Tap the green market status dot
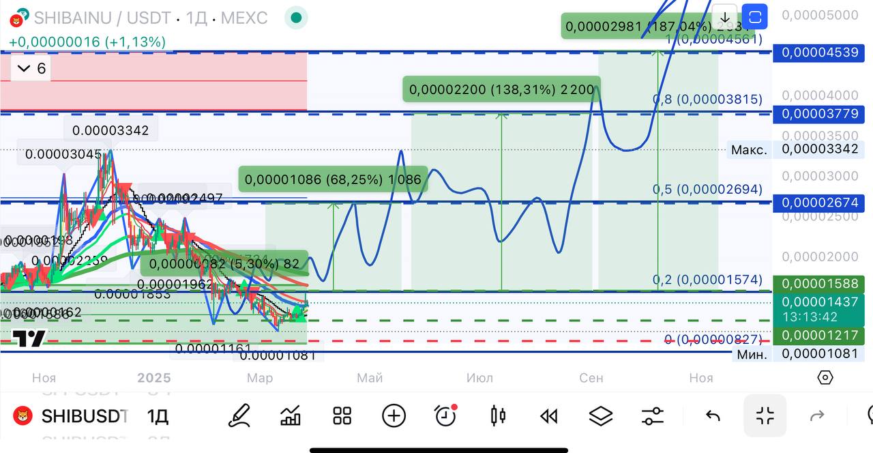This screenshot has width=873, height=453. coord(295,17)
